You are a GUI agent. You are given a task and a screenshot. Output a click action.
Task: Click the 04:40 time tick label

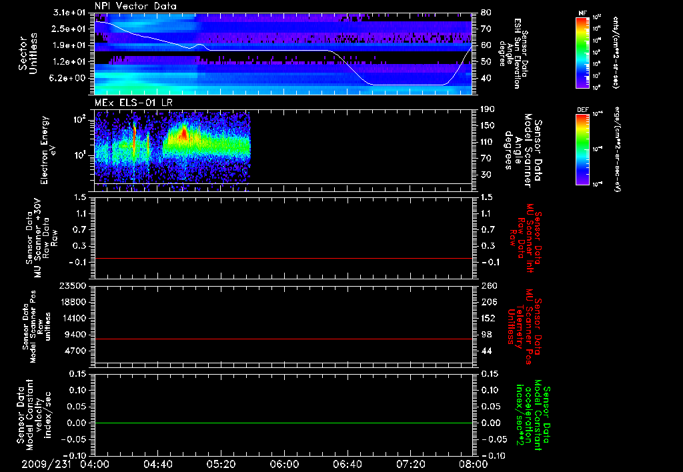tap(157, 465)
